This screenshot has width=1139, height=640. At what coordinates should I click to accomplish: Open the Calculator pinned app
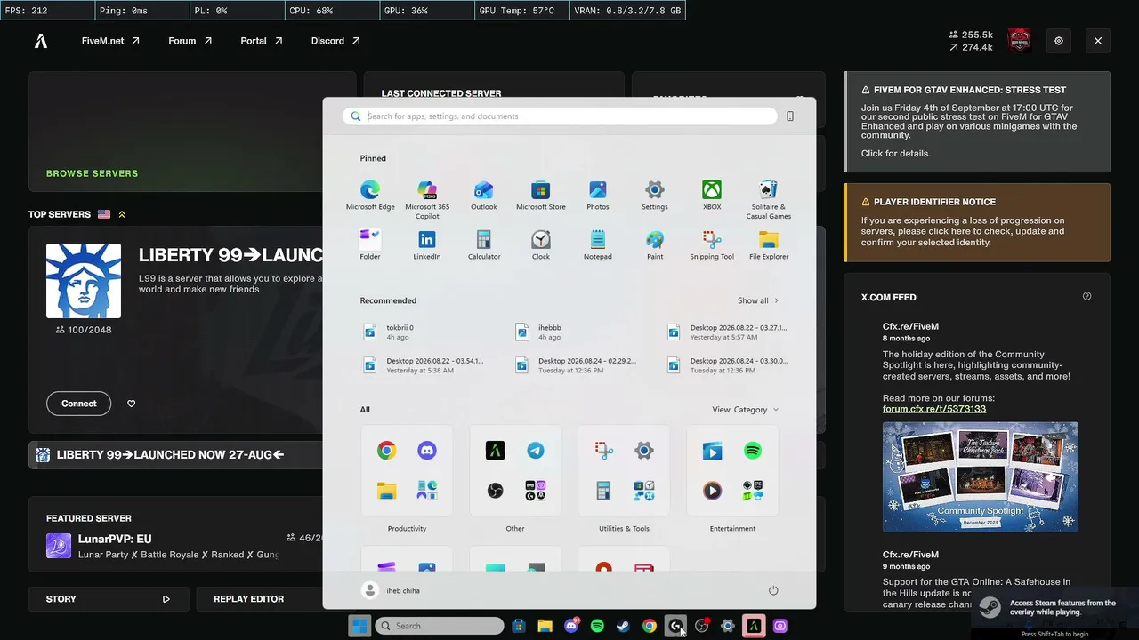(x=484, y=245)
